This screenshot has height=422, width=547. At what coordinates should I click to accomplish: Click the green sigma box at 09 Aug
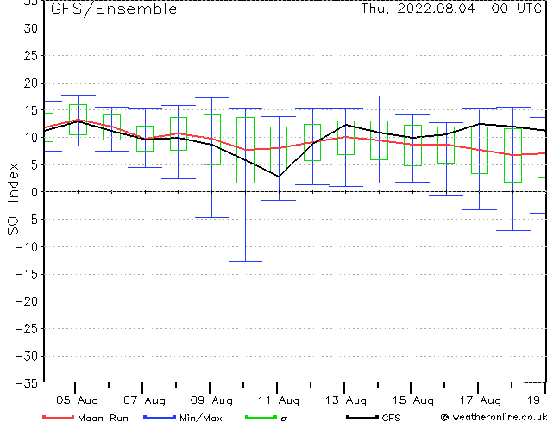pos(212,140)
